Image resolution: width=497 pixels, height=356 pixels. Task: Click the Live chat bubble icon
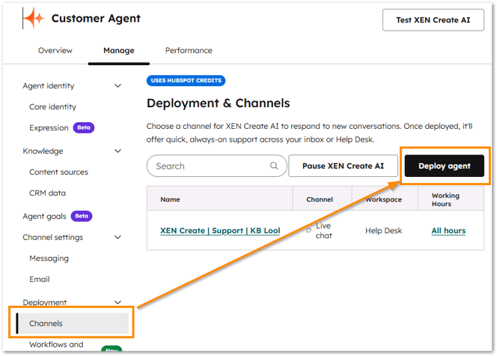pos(308,231)
